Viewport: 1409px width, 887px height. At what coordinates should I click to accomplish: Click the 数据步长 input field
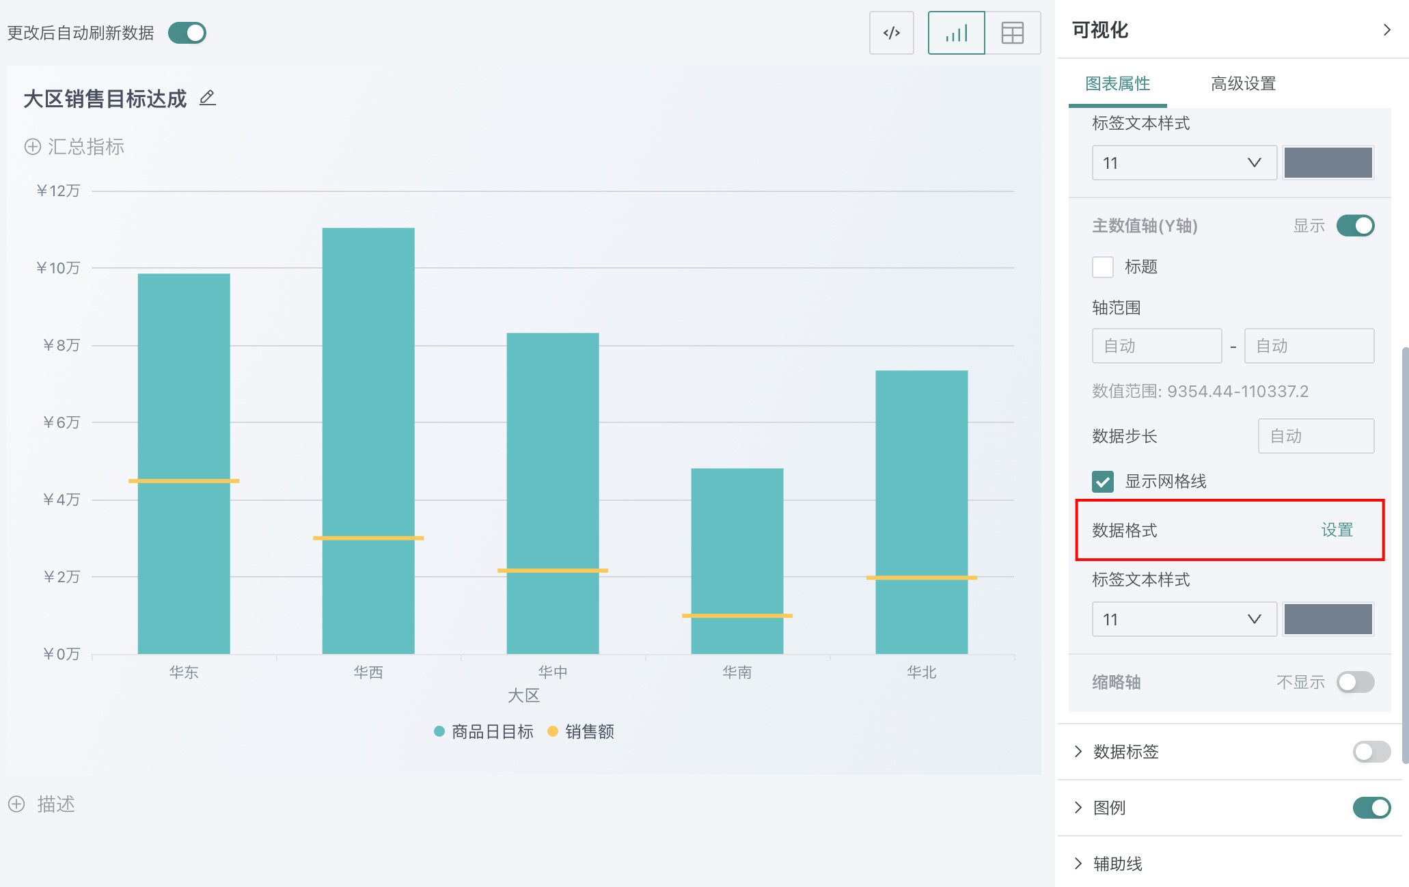[x=1315, y=436]
